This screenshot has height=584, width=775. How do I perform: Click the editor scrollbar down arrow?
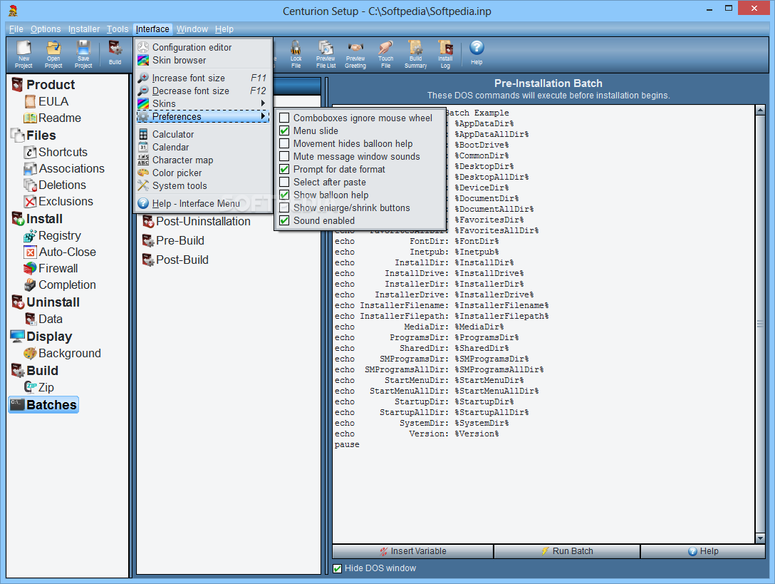760,538
